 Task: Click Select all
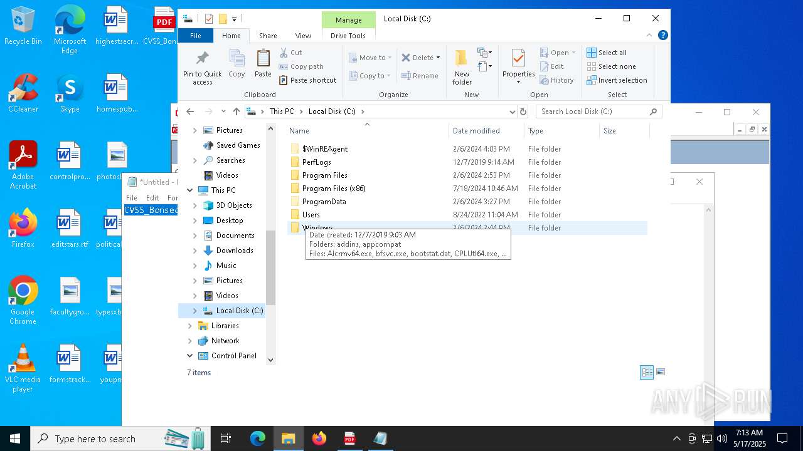pyautogui.click(x=607, y=53)
